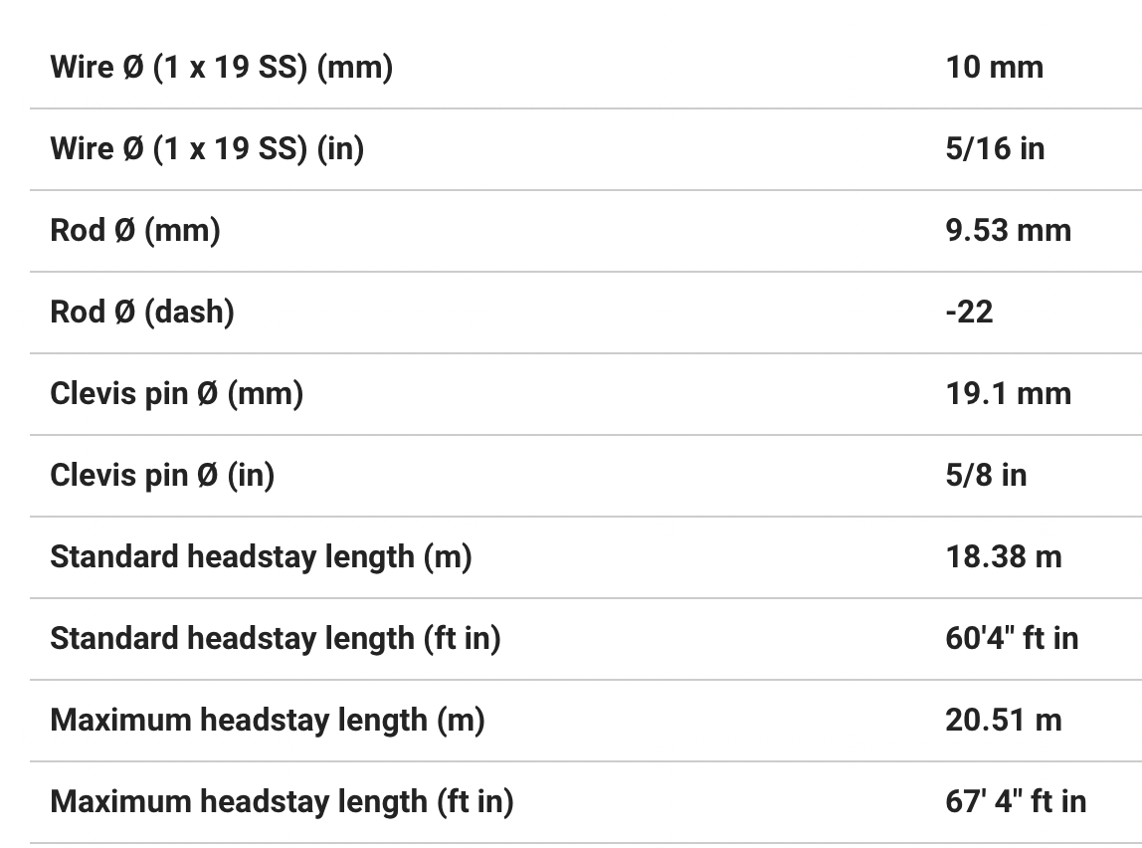Click the 'Maximum headstay length (ft in)' label
Viewport: 1142px width, 848px height.
(282, 802)
